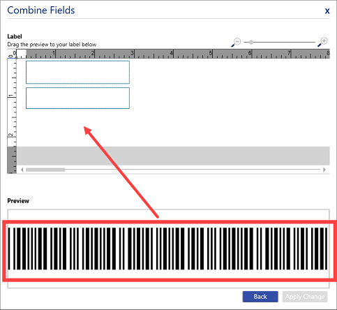The height and width of the screenshot is (310, 337).
Task: Click the empty scrollbar track right of the thumb
Action: coord(193,170)
